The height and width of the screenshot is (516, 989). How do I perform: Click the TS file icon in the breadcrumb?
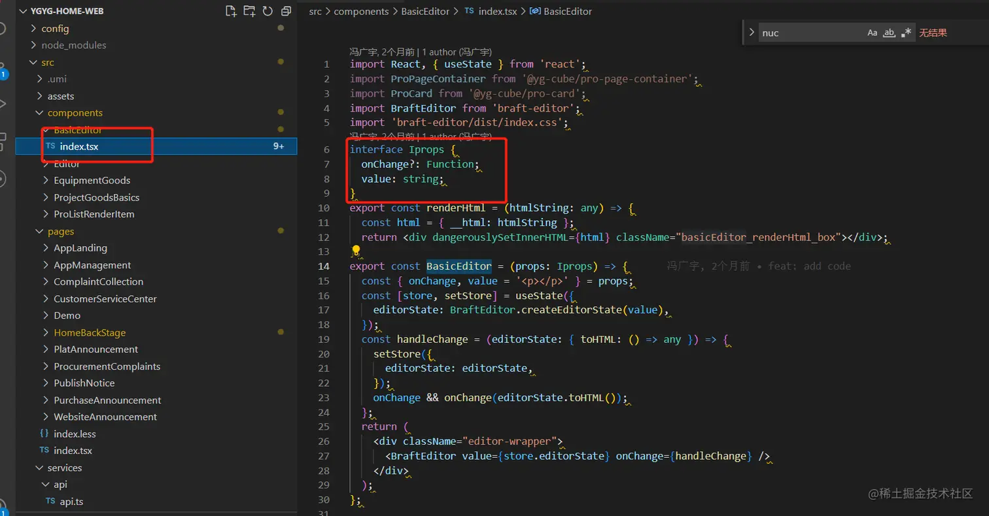469,11
